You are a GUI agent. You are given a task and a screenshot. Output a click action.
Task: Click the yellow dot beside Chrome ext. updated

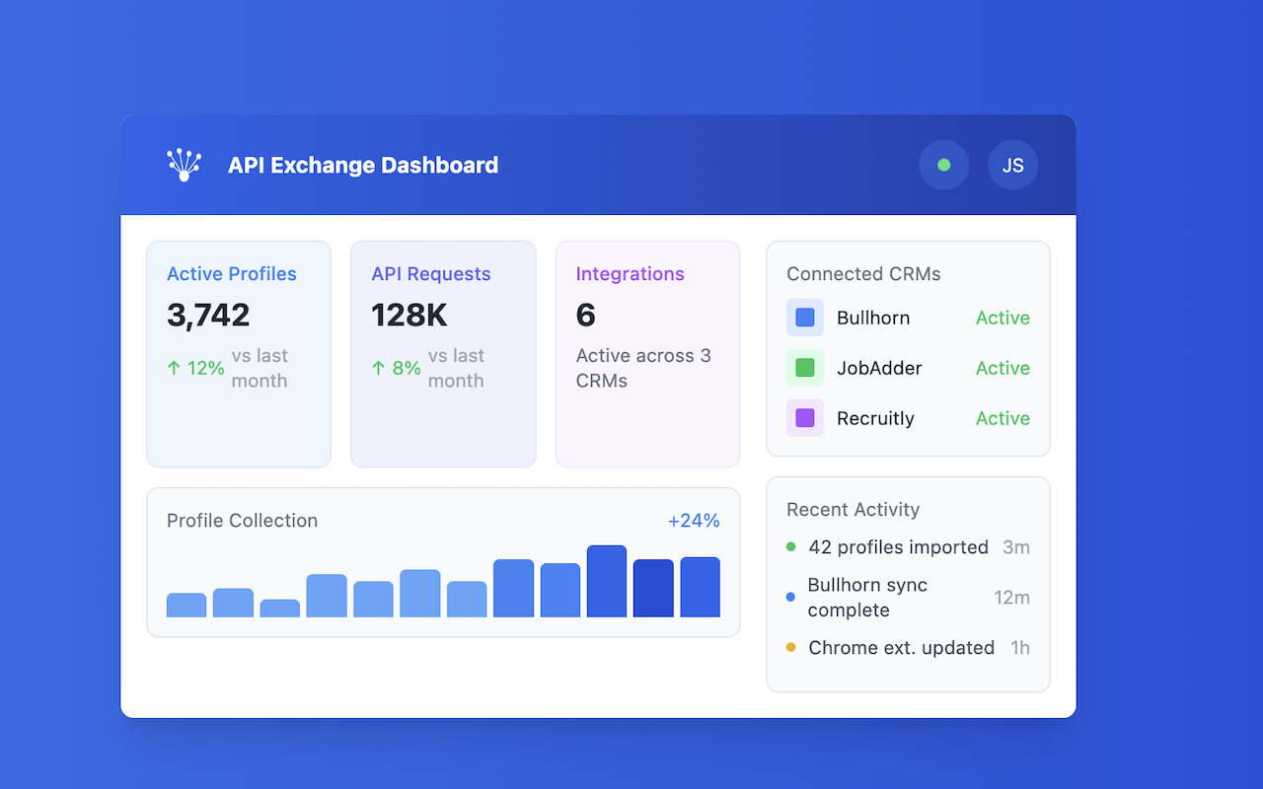pos(791,647)
